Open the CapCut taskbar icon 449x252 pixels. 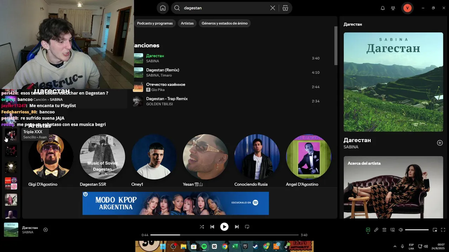[x=214, y=246]
